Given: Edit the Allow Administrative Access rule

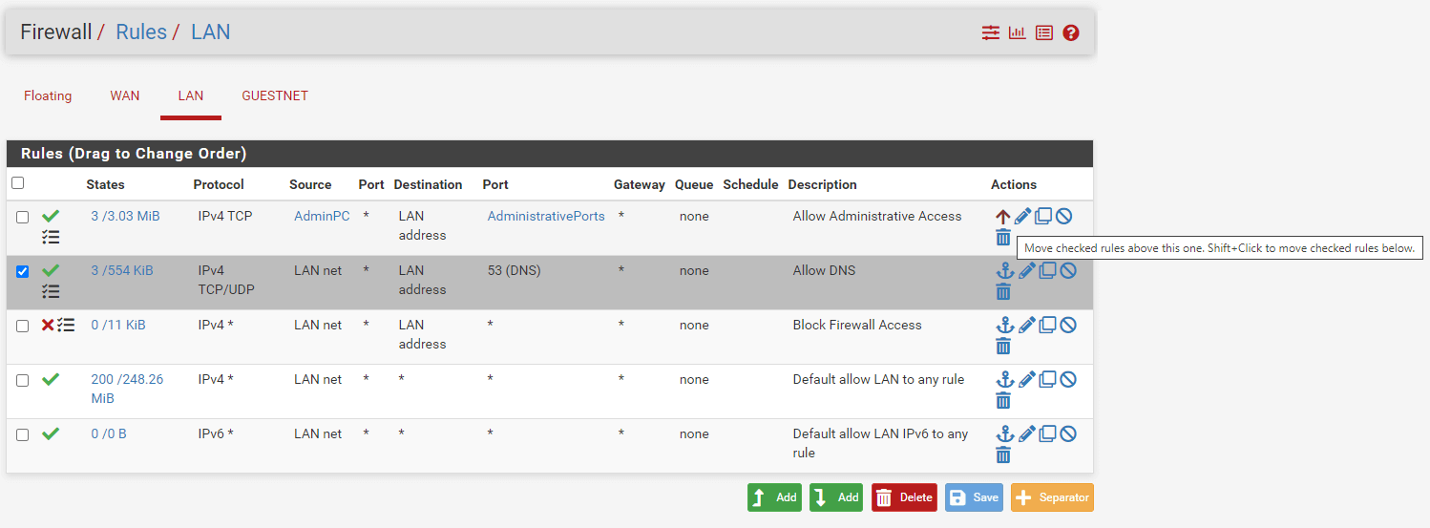Looking at the screenshot, I should [x=1023, y=217].
